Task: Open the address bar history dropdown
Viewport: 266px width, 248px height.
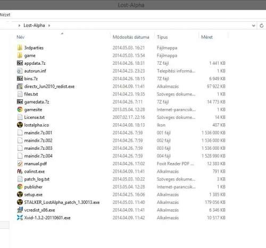Action: coord(254,25)
